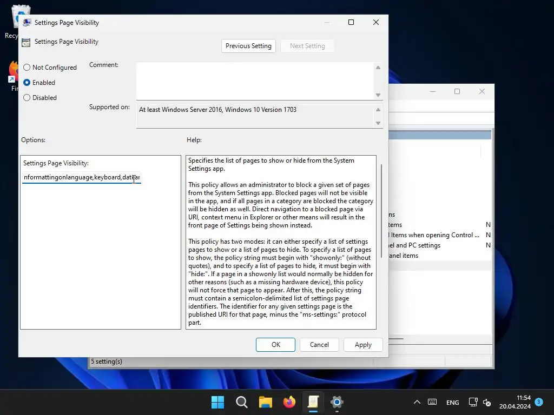This screenshot has width=554, height=415.
Task: Switch the ENG input language indicator
Action: click(x=453, y=402)
